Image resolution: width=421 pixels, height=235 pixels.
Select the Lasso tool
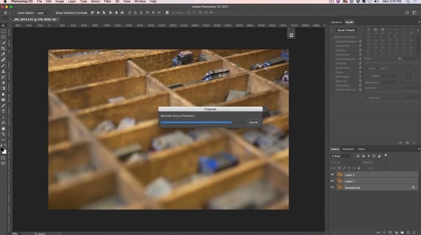pos(3,37)
